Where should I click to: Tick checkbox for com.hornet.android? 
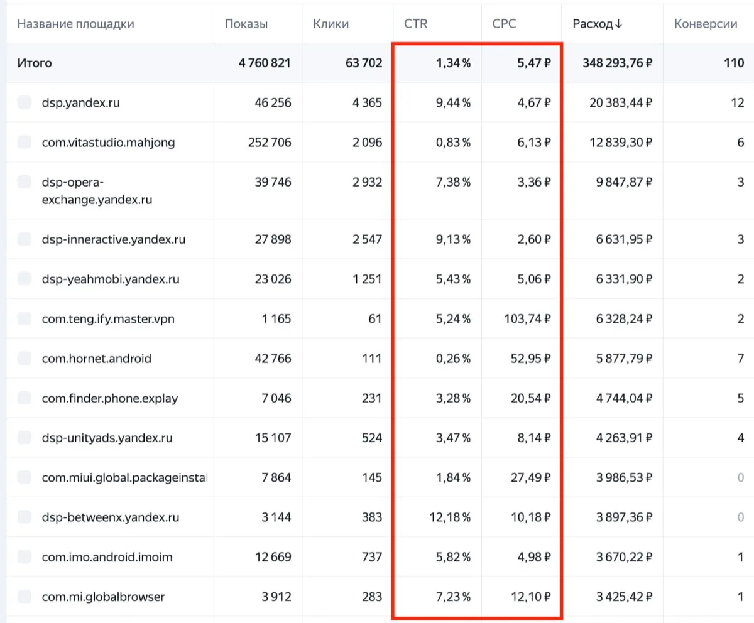[25, 358]
